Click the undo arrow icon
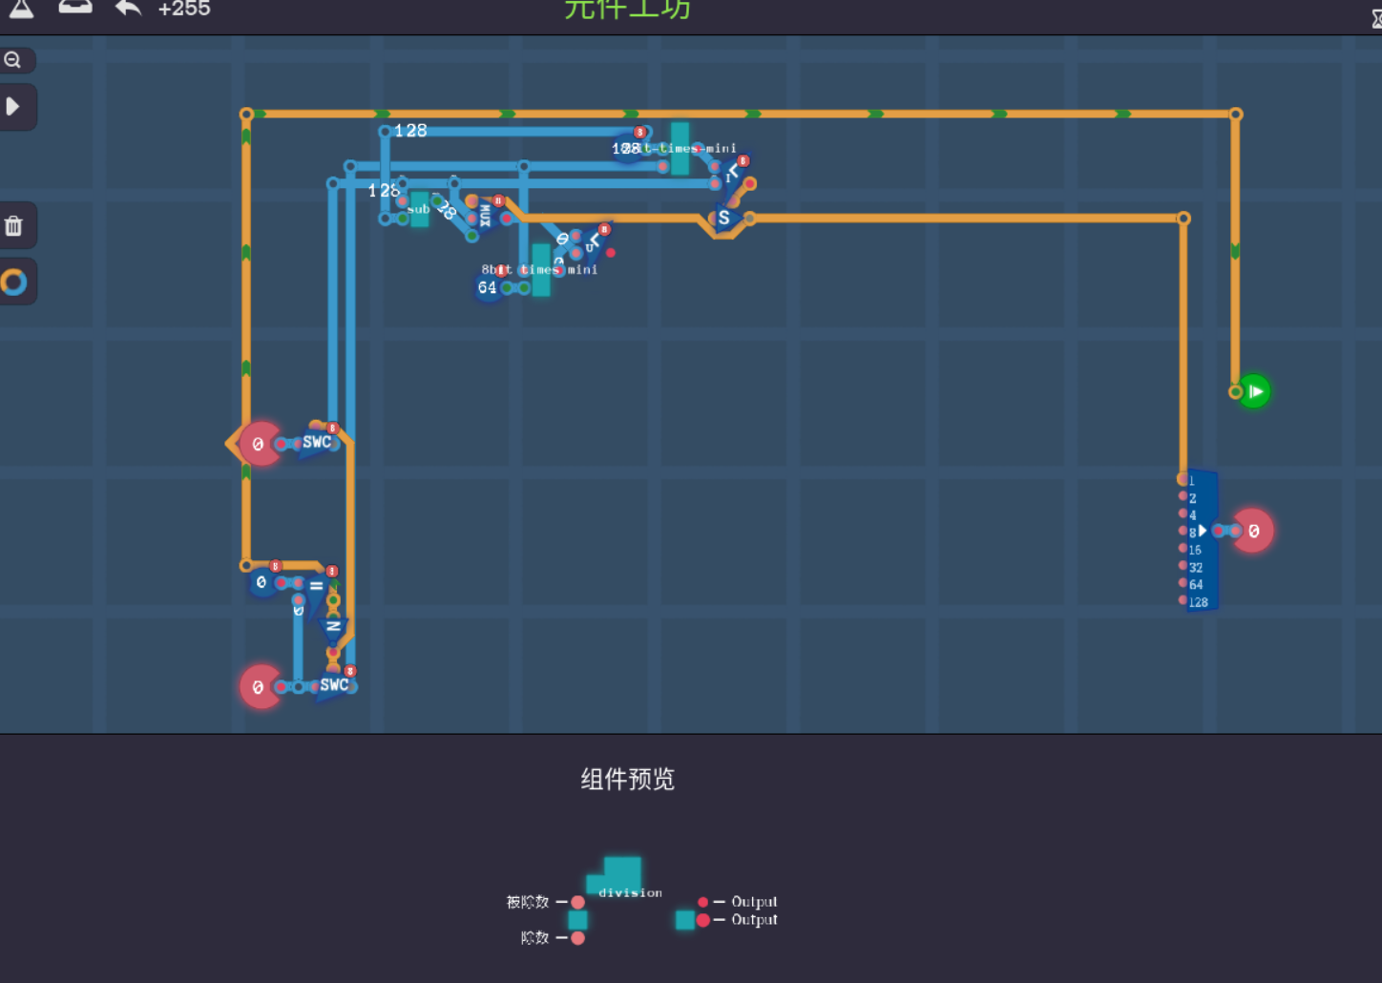 coord(128,9)
